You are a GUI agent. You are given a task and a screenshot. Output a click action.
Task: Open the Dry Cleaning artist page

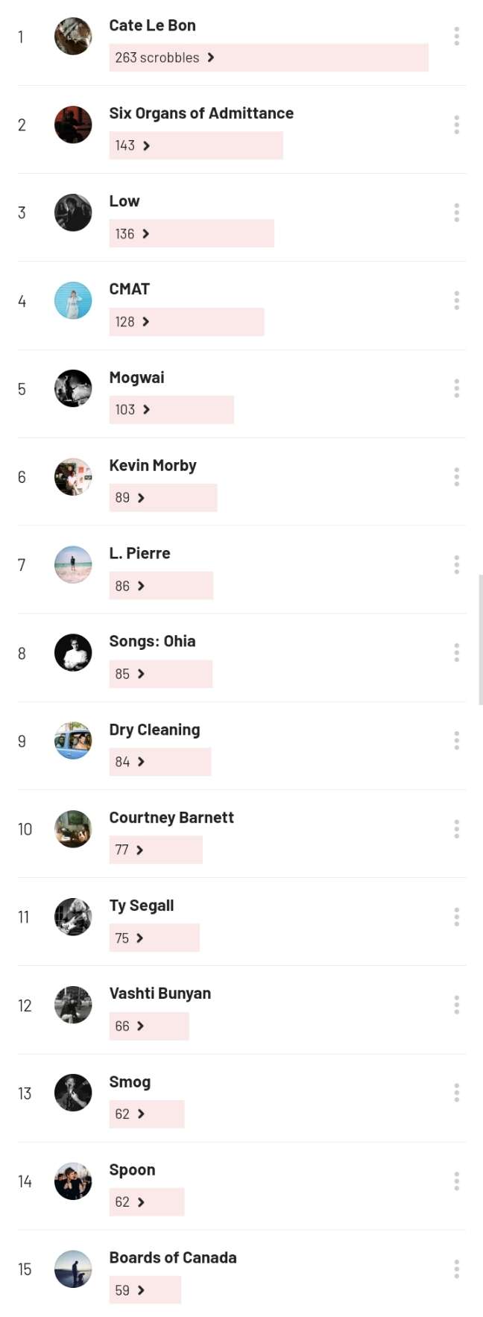tap(154, 730)
